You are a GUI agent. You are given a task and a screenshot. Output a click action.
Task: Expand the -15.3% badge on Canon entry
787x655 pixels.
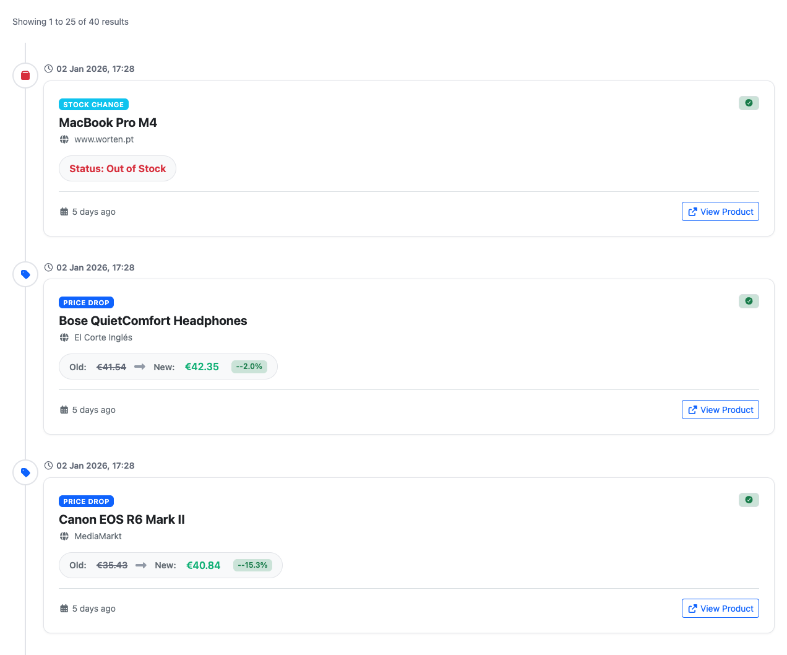click(252, 565)
